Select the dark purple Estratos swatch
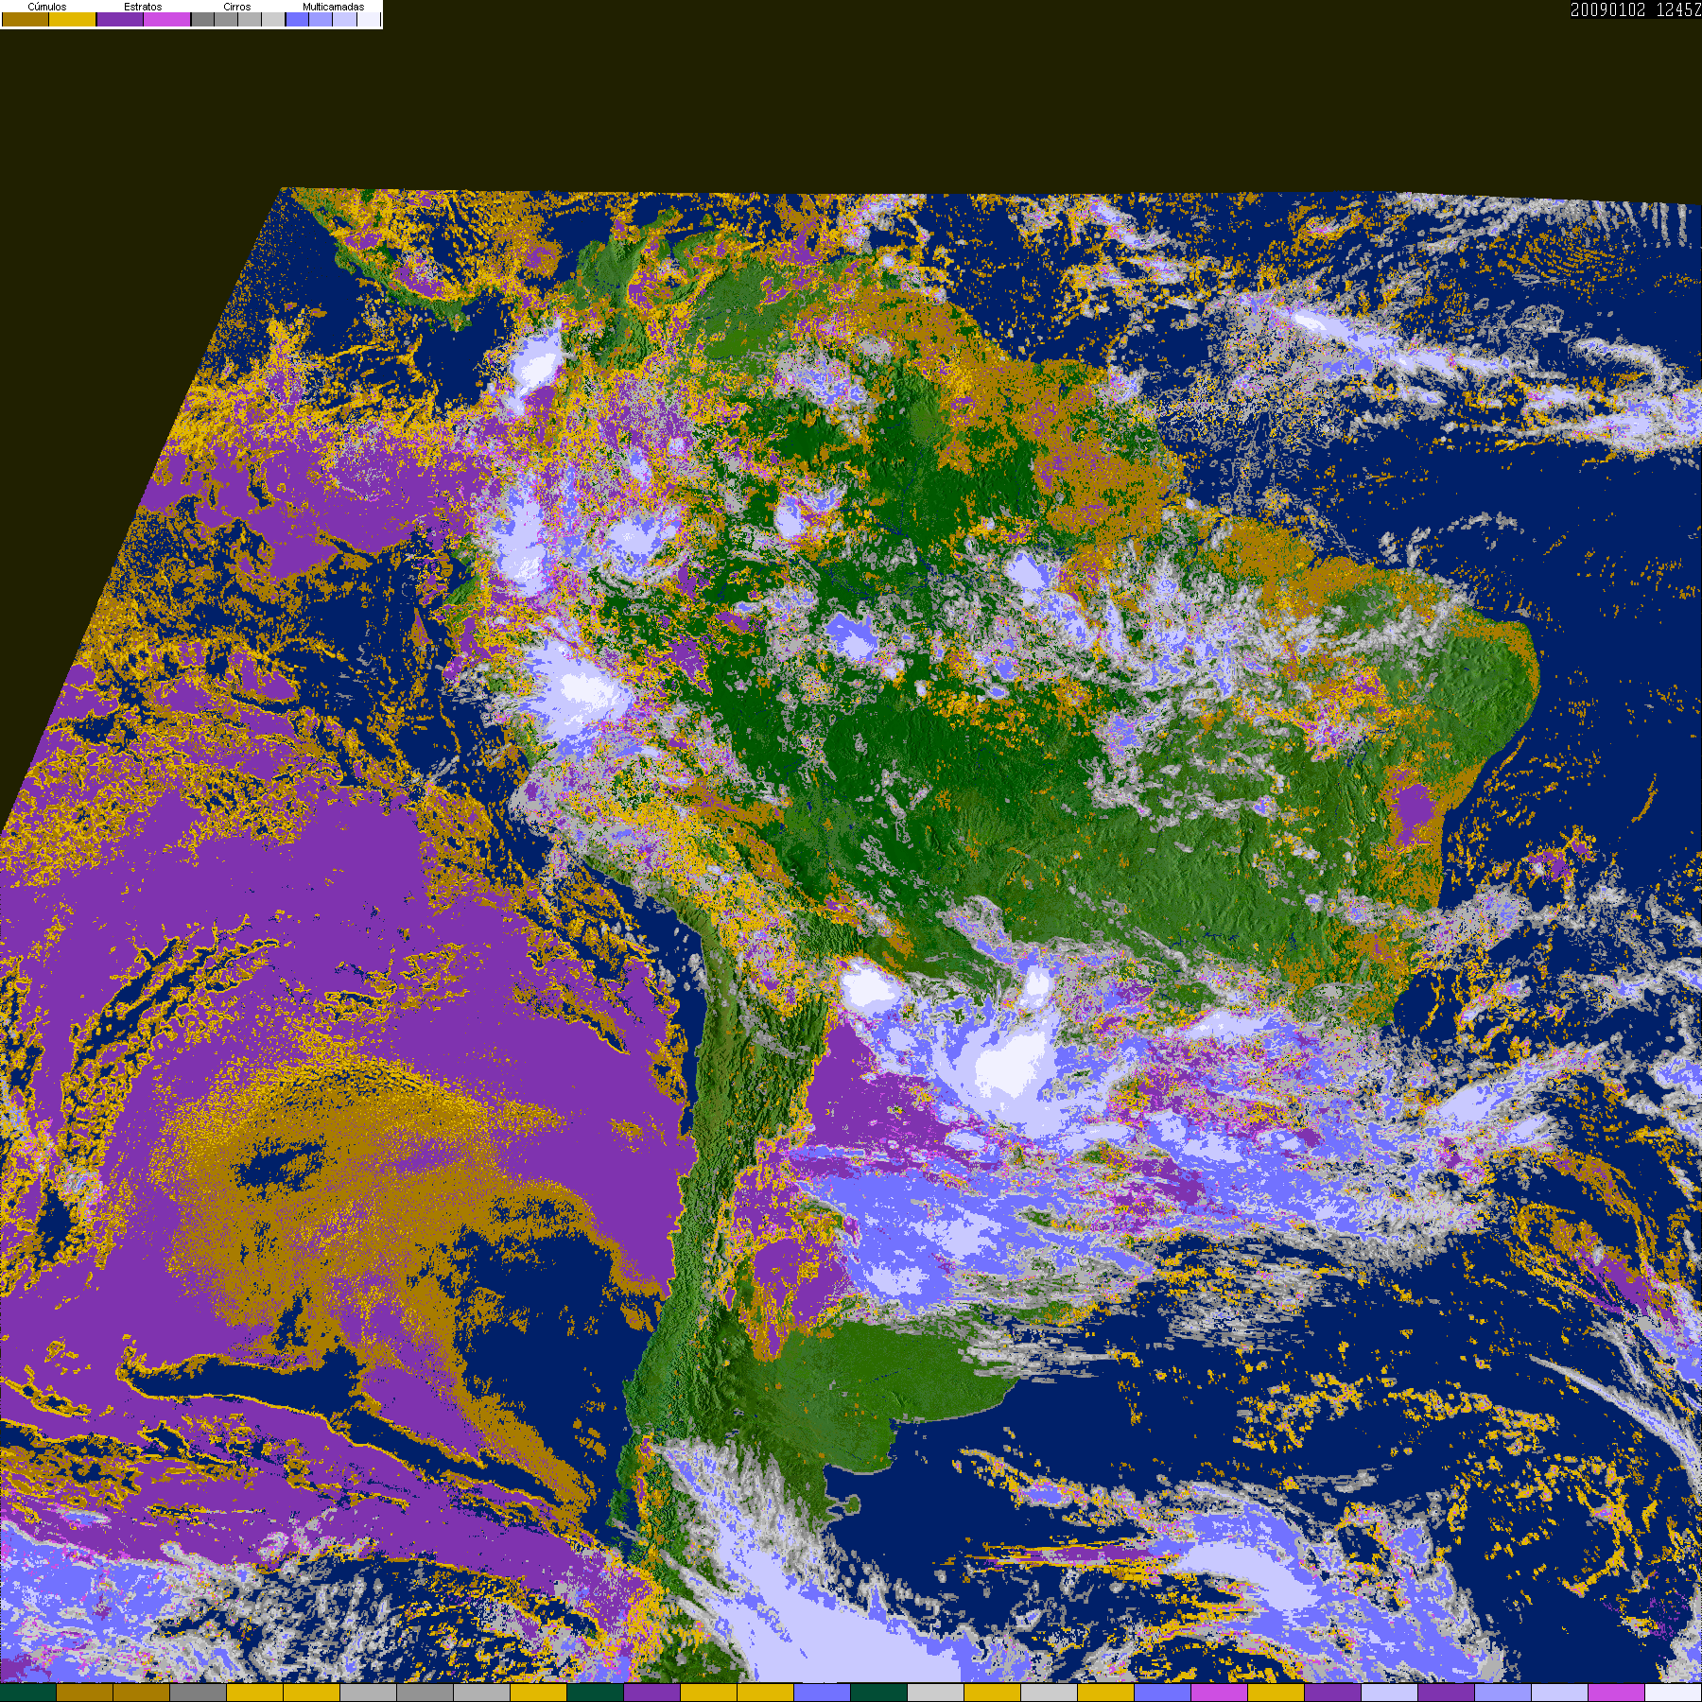Screen dimensions: 1702x1702 click(120, 19)
